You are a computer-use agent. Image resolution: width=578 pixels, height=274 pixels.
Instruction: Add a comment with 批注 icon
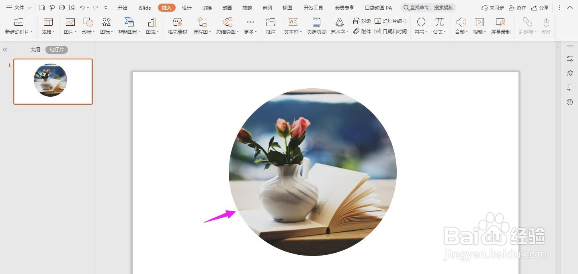tap(271, 22)
